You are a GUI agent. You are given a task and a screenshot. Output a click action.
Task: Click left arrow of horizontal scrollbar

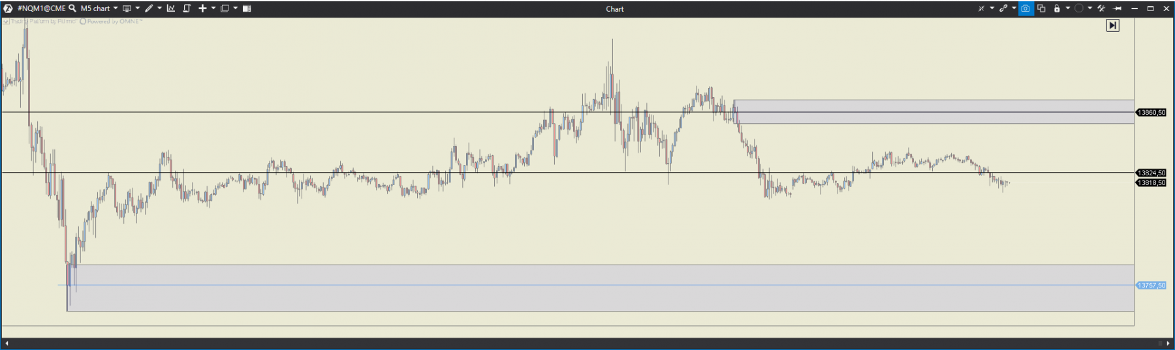pos(7,343)
